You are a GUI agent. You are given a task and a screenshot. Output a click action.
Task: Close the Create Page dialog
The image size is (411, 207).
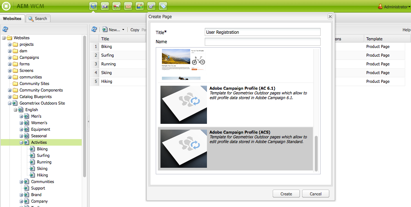coord(330,16)
